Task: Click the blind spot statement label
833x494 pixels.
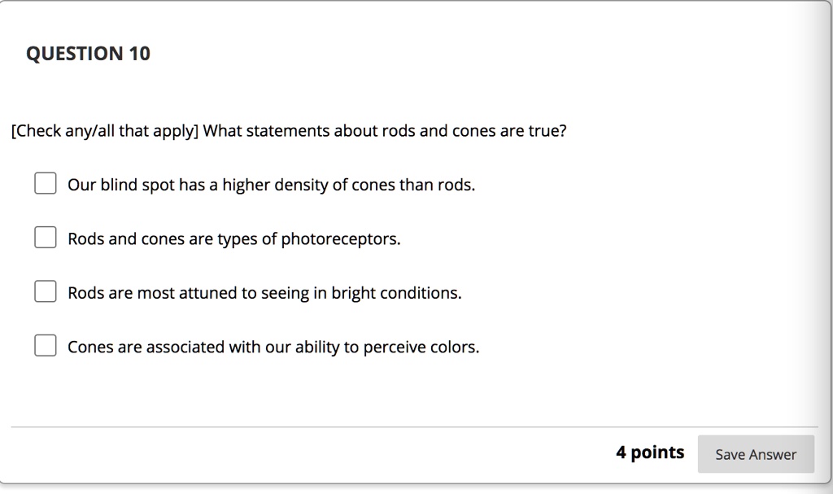Action: tap(272, 185)
